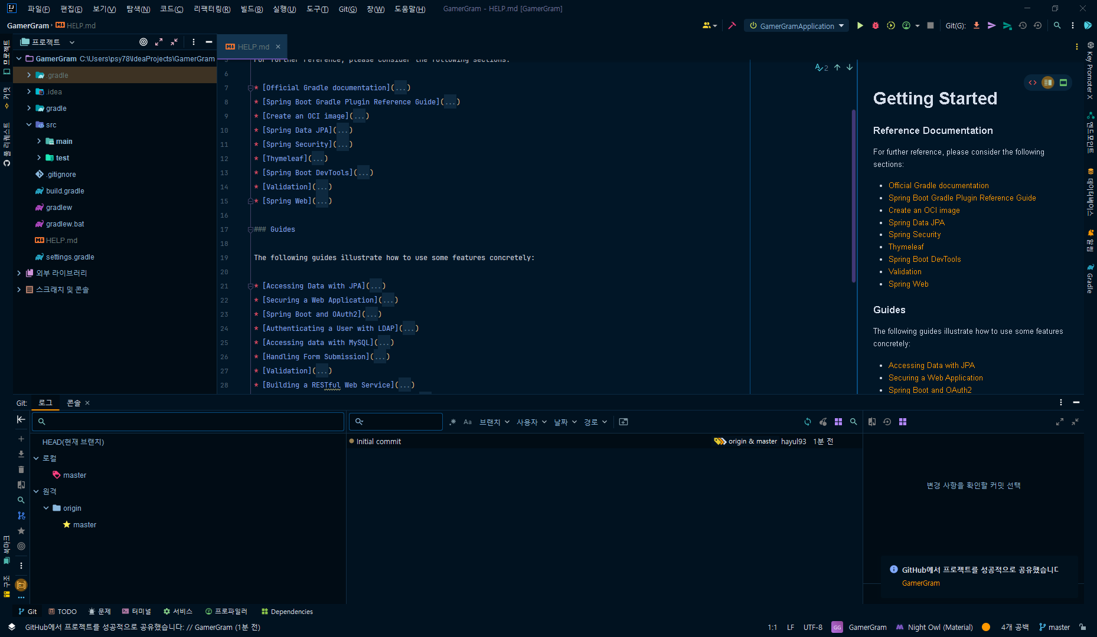Build project with the hammer icon

tap(732, 25)
